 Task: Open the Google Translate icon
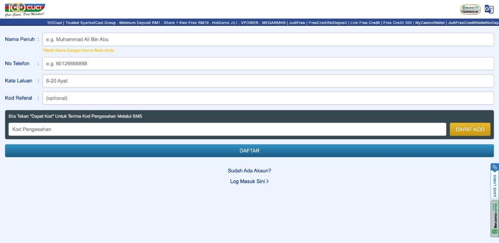[489, 9]
